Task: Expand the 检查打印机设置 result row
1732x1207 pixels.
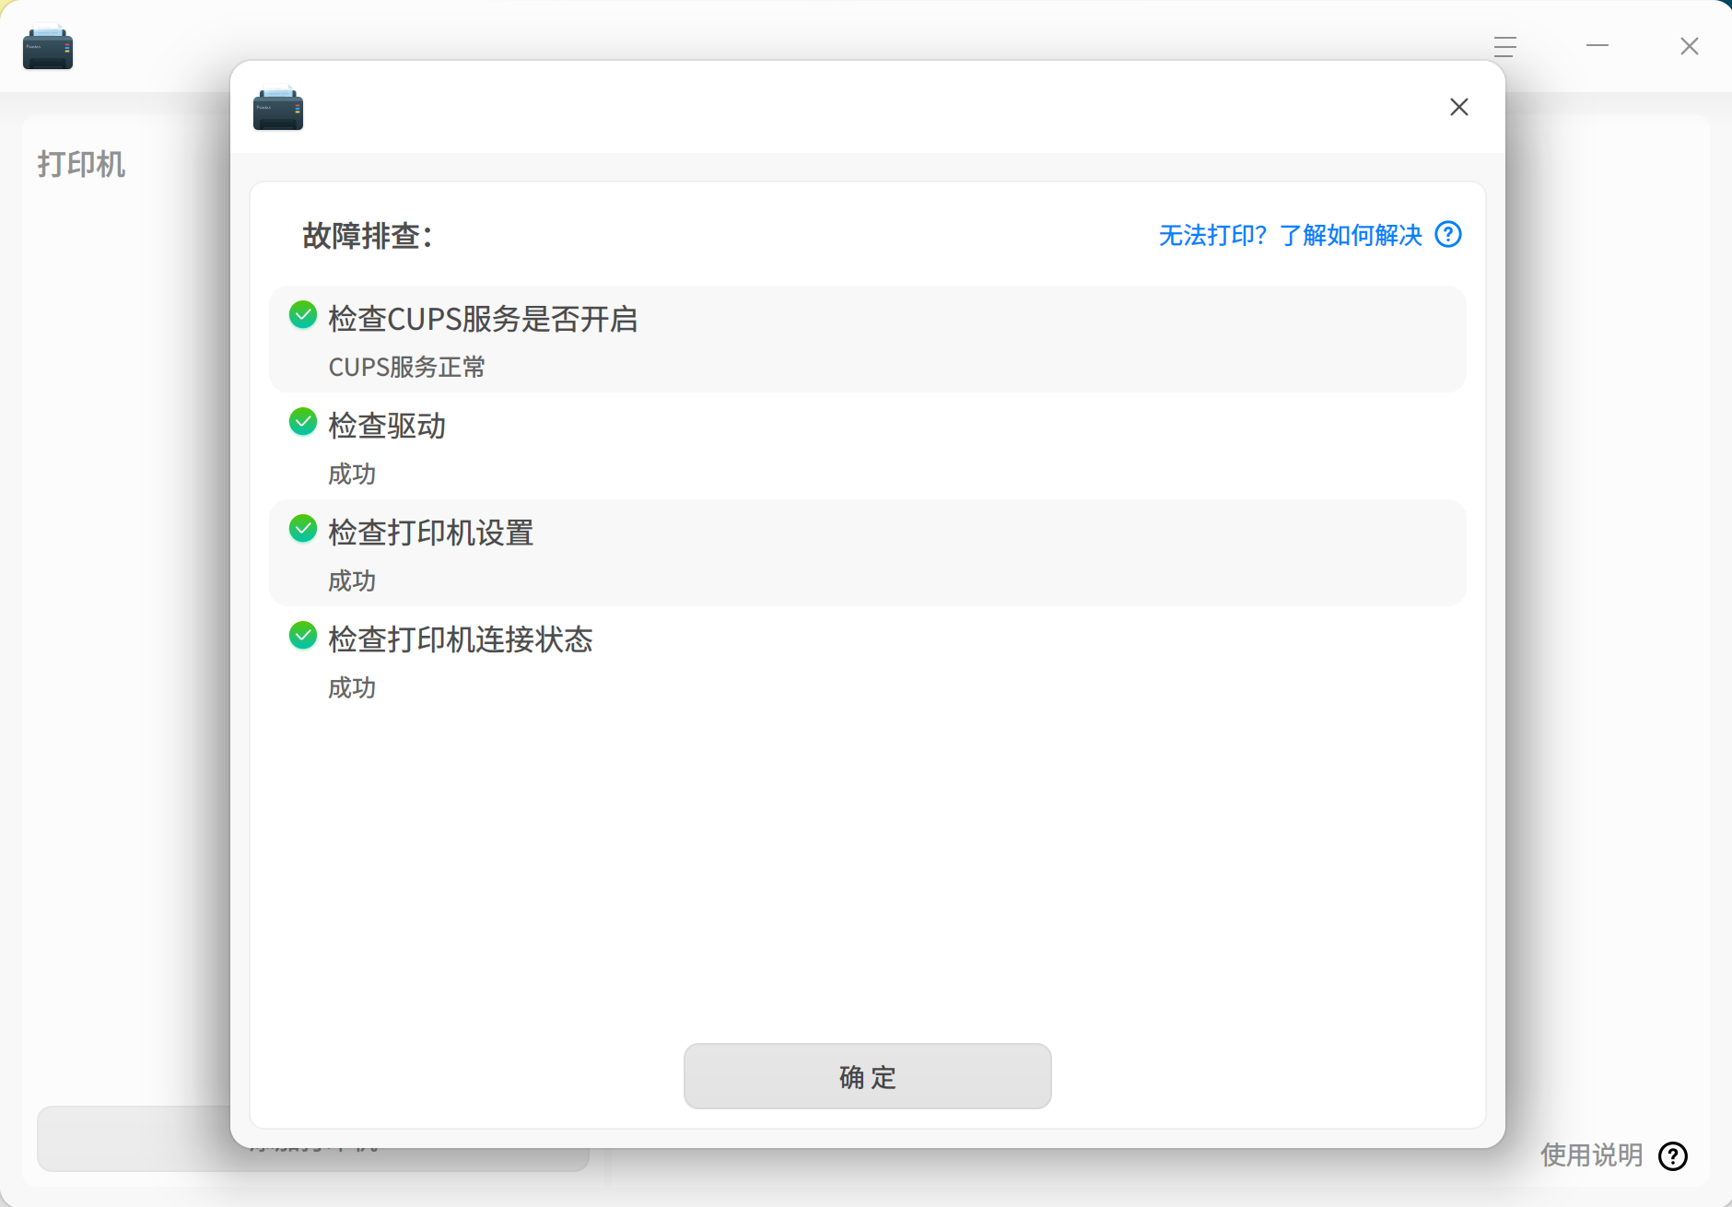Action: pos(866,553)
